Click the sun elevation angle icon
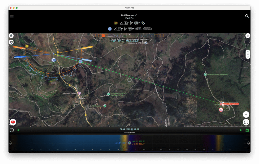 coord(121,23)
